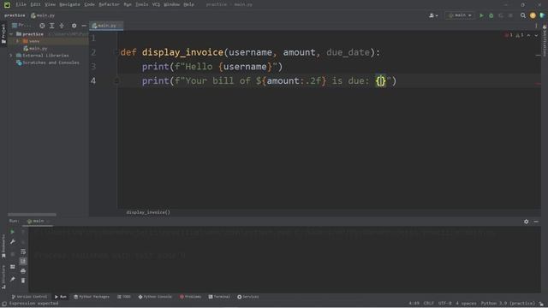Hide the Project panel with minus icon
Screen dimensions: 548x308
pos(84,26)
